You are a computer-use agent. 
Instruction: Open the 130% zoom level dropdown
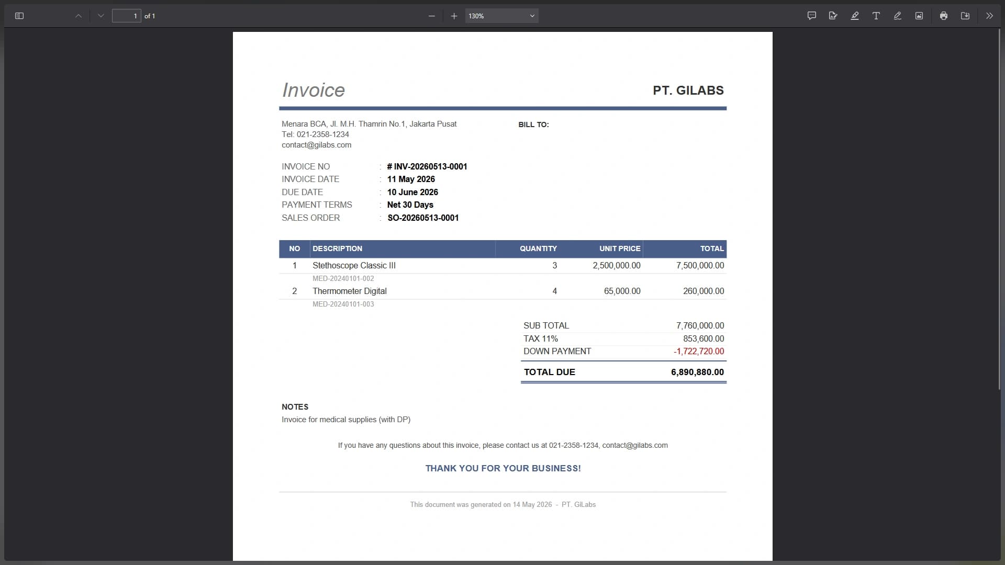tap(501, 16)
